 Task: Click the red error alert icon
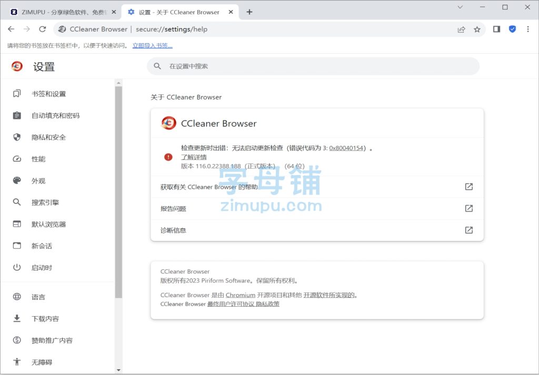tap(168, 157)
